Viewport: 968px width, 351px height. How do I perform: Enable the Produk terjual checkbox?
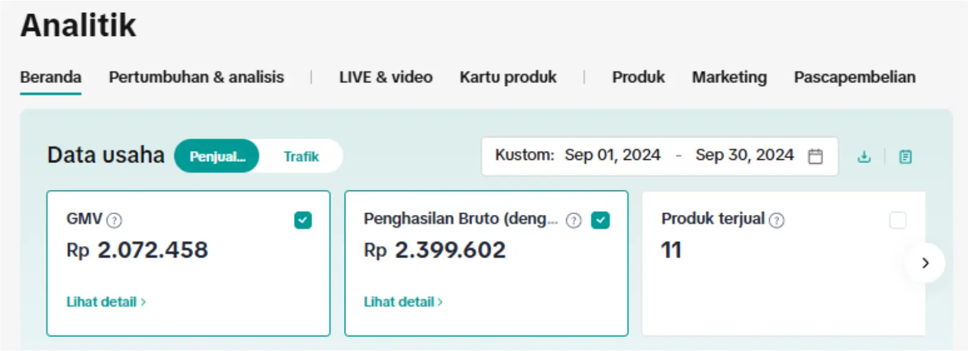pos(897,220)
